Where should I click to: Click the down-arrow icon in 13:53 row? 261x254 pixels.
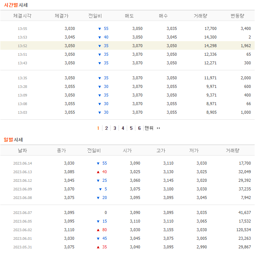click(99, 37)
